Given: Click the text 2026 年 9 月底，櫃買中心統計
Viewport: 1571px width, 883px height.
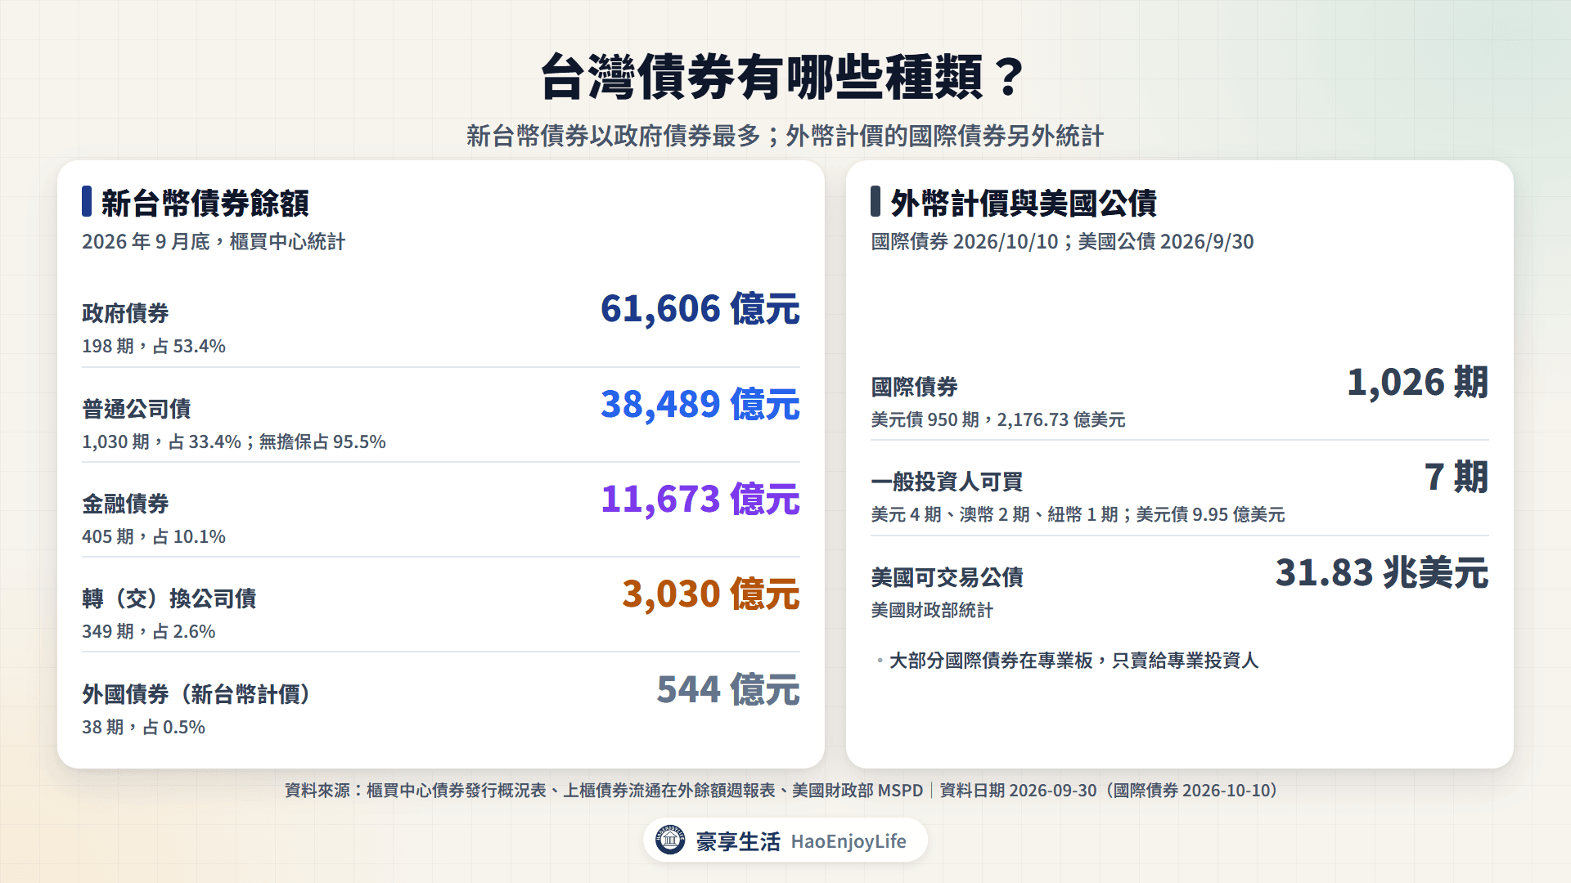Looking at the screenshot, I should coord(214,242).
